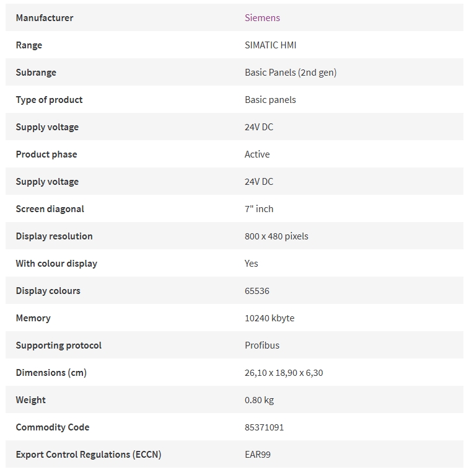Select the Manufacturer row label
Screen dimensions: 469x472
pyautogui.click(x=45, y=18)
